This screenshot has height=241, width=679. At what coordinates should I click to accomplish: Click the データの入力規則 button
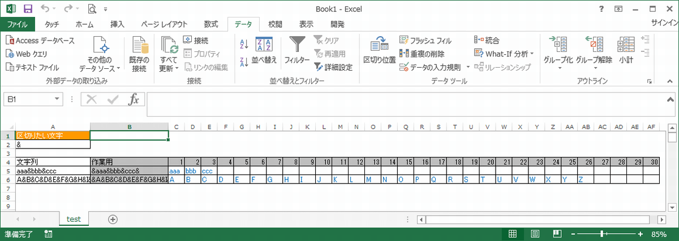[430, 67]
